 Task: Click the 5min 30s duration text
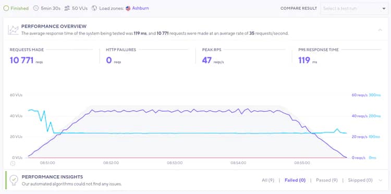[x=51, y=8]
